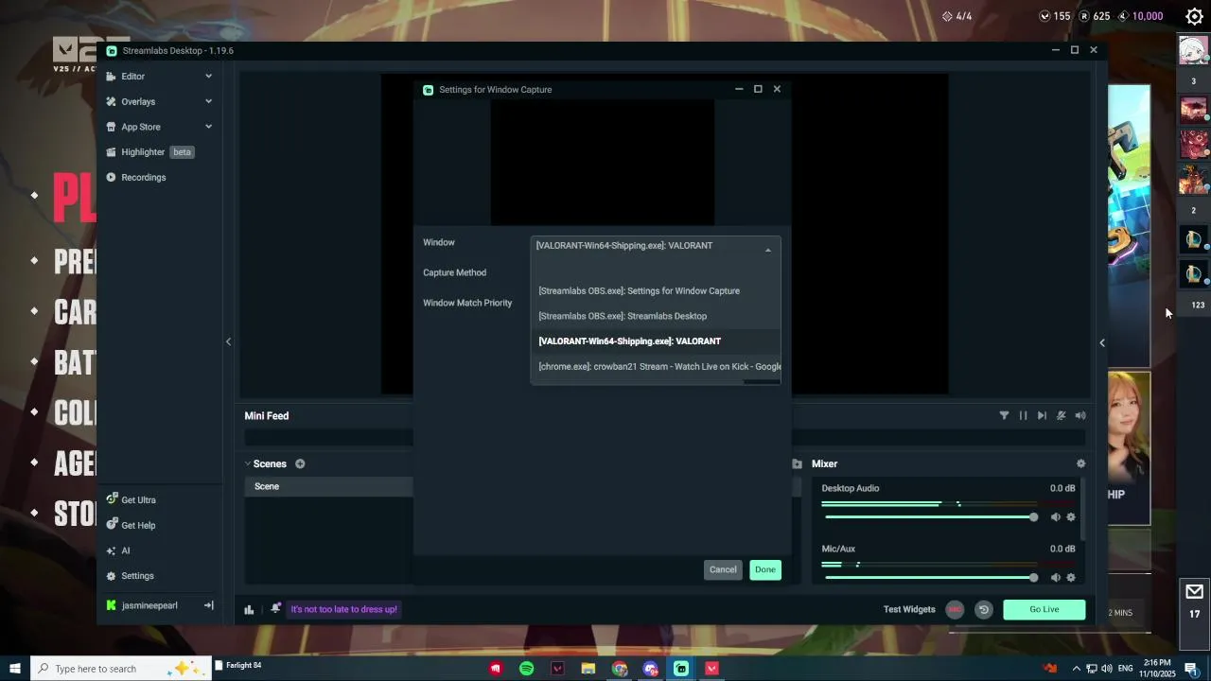Open the Windows Start menu
The image size is (1211, 681).
point(15,669)
